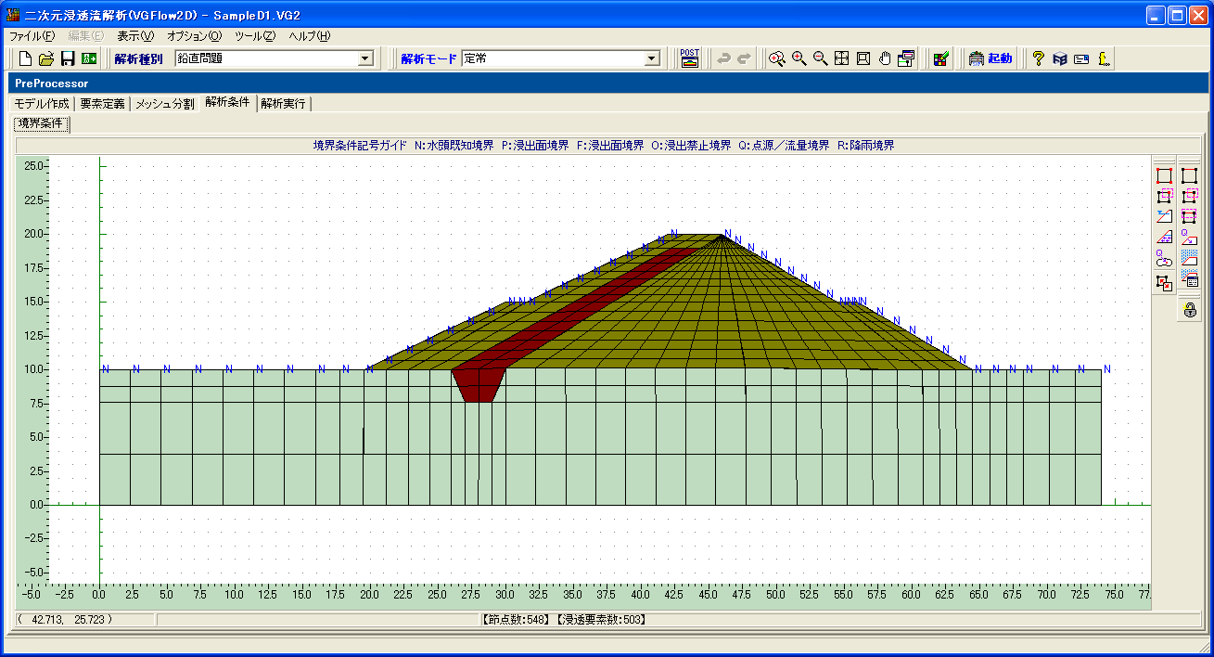Click the 起動 launch button

point(990,58)
